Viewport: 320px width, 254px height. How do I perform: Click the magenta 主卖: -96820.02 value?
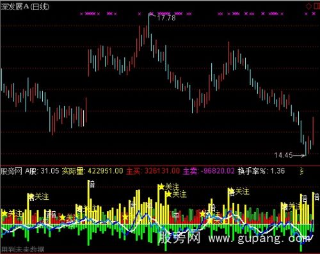(209, 171)
